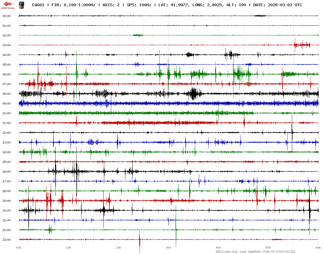Image resolution: width=324 pixels, height=254 pixels.
Task: Select the 20:00 hour row label
Action: click(x=6, y=210)
